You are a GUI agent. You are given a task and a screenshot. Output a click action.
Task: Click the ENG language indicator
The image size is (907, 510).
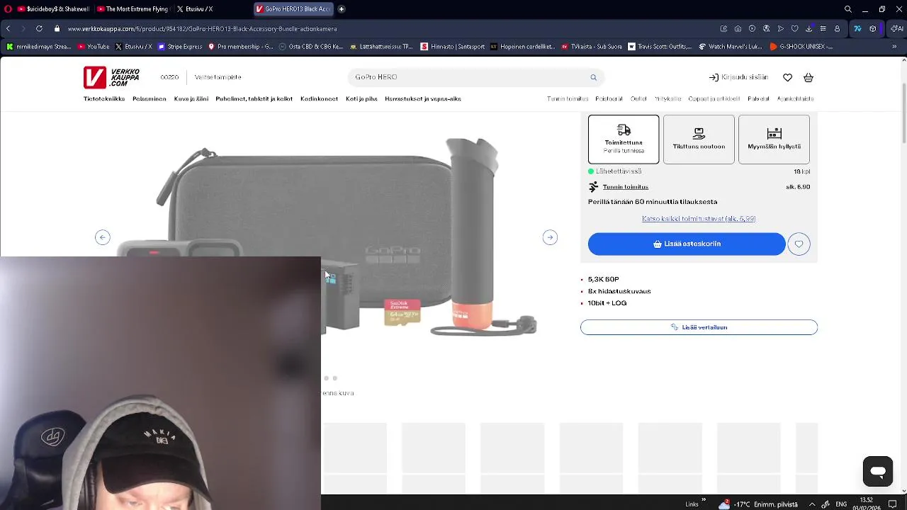pyautogui.click(x=841, y=504)
